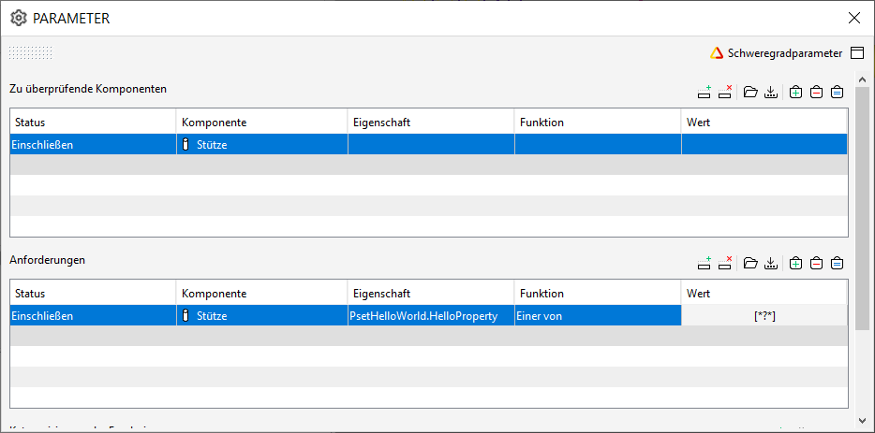Click Status header in Anforderungen table
This screenshot has height=433, width=875.
pos(93,293)
